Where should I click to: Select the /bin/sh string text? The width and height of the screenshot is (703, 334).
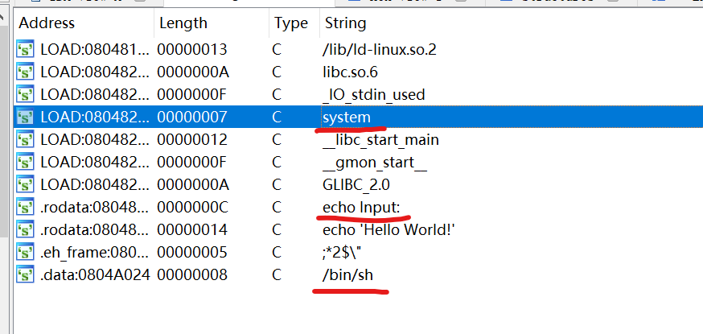347,274
